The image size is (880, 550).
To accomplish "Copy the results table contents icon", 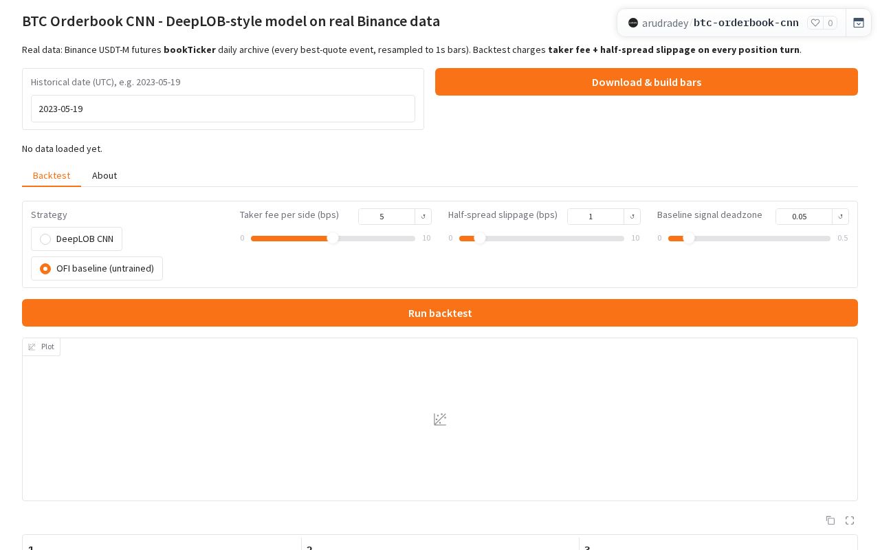I will tap(830, 520).
